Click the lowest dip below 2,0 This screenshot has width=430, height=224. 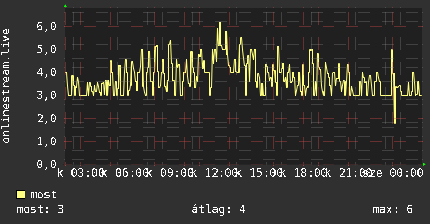[x=395, y=123]
